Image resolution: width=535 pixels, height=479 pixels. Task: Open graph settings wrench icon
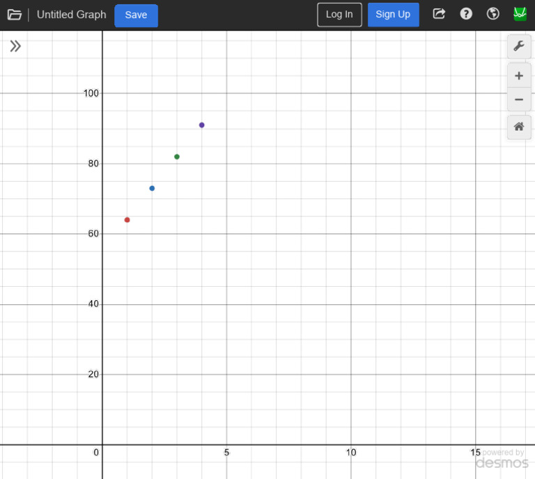tap(519, 46)
